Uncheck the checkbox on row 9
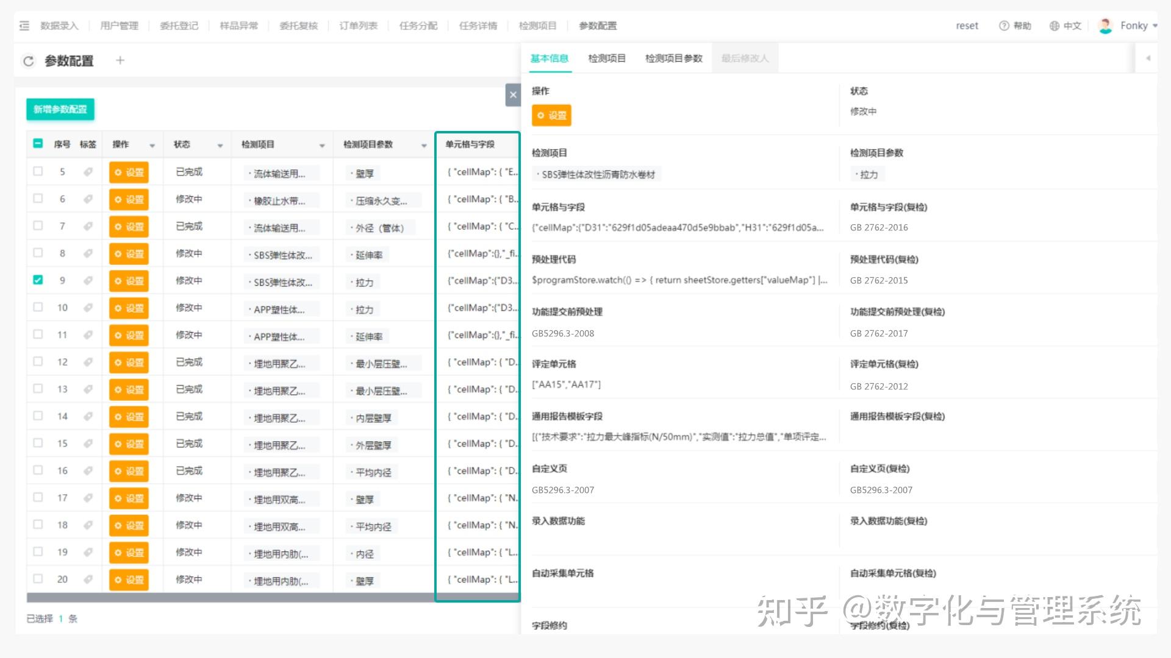 coord(38,280)
